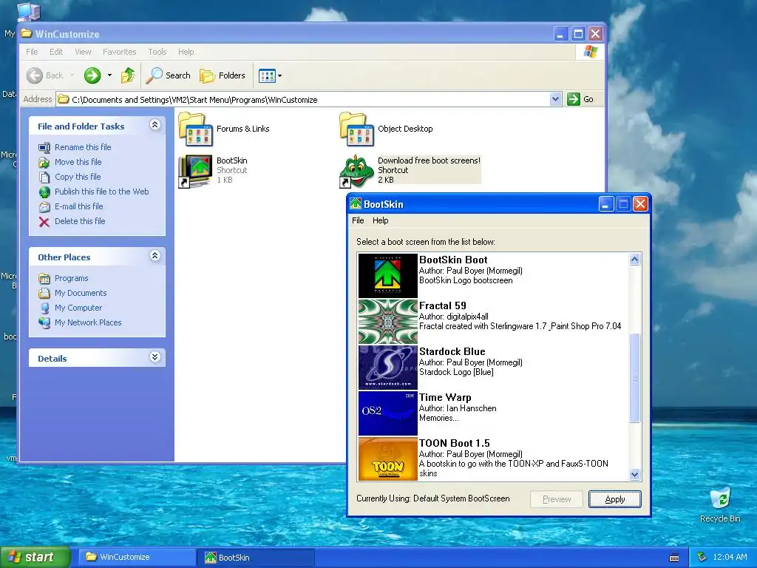Viewport: 757px width, 568px height.
Task: Open the View menu in WinCustomize
Action: (x=83, y=52)
